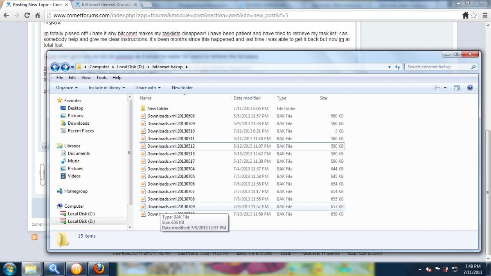Open the File menu
Screen dimensions: 491x276
60,77
